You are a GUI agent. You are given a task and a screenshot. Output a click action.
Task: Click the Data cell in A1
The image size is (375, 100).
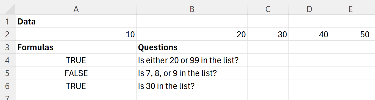pos(76,21)
